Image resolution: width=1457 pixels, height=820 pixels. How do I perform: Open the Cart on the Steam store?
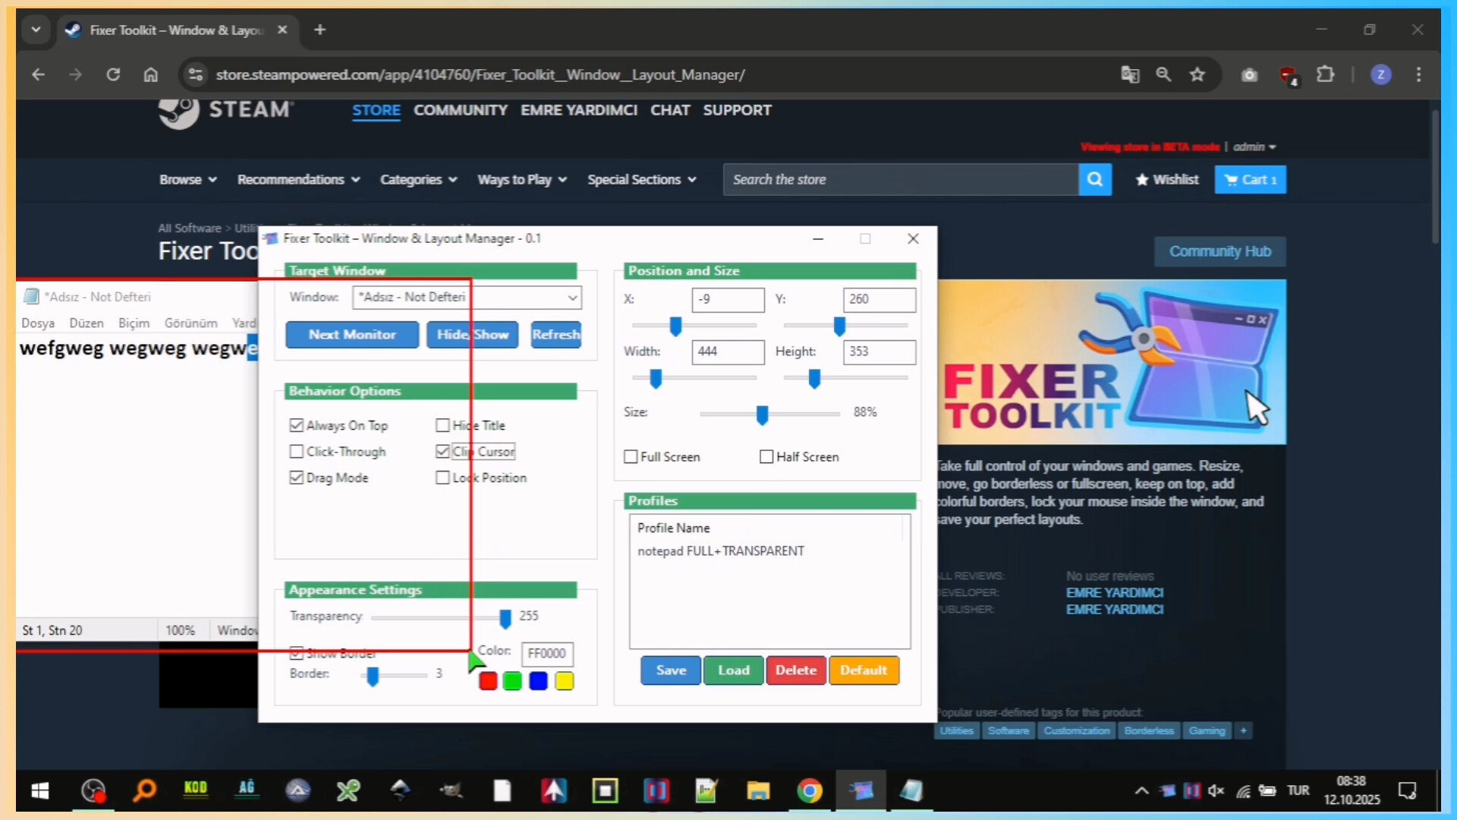point(1251,179)
